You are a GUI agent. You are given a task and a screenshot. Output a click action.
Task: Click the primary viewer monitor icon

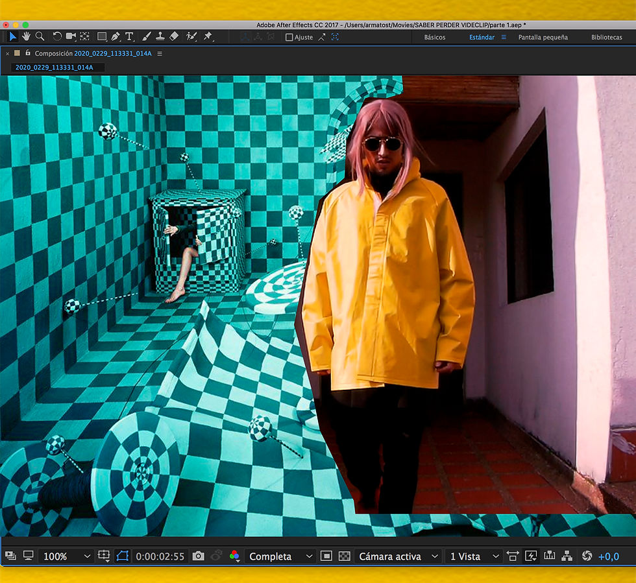tap(28, 556)
